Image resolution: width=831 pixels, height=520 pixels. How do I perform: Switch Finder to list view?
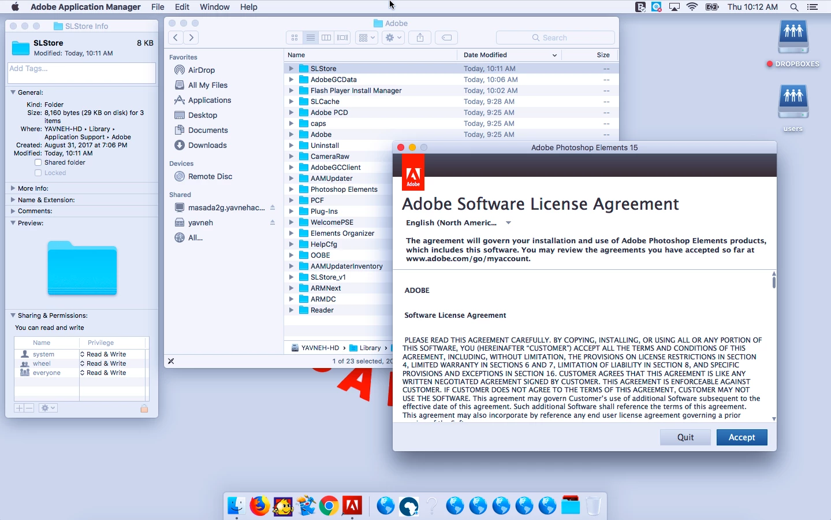point(311,38)
